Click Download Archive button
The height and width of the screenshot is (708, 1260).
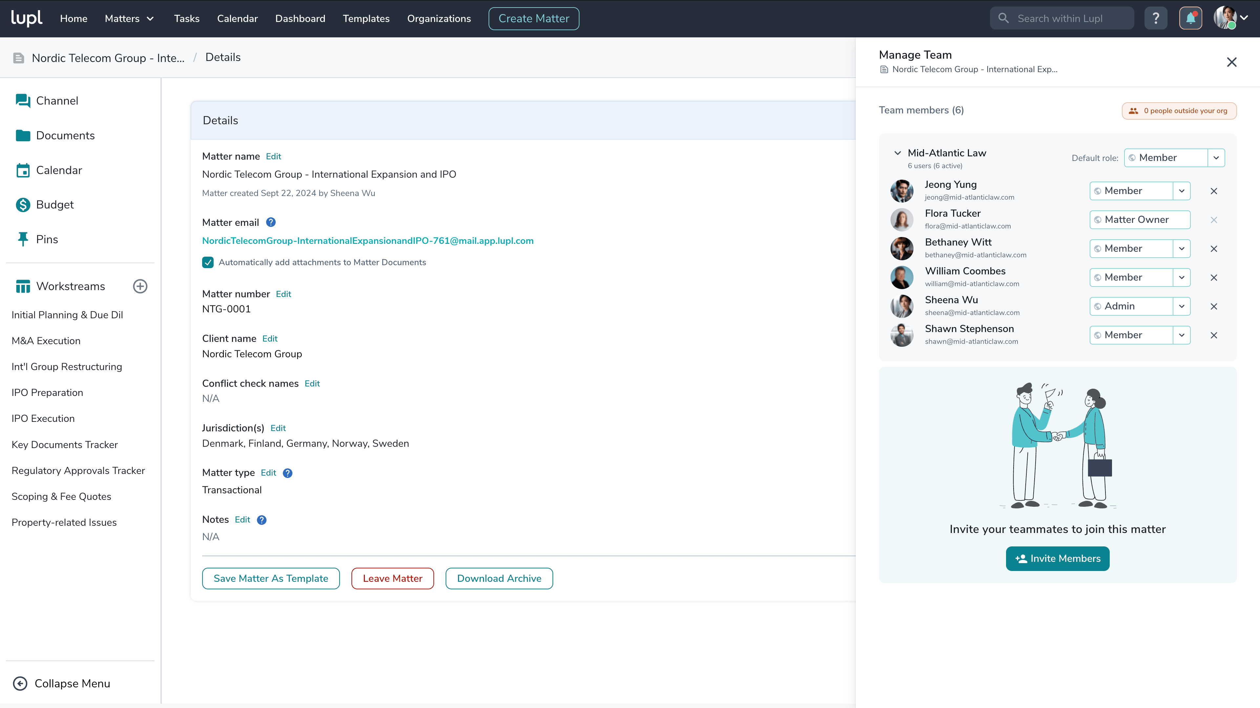(x=499, y=579)
